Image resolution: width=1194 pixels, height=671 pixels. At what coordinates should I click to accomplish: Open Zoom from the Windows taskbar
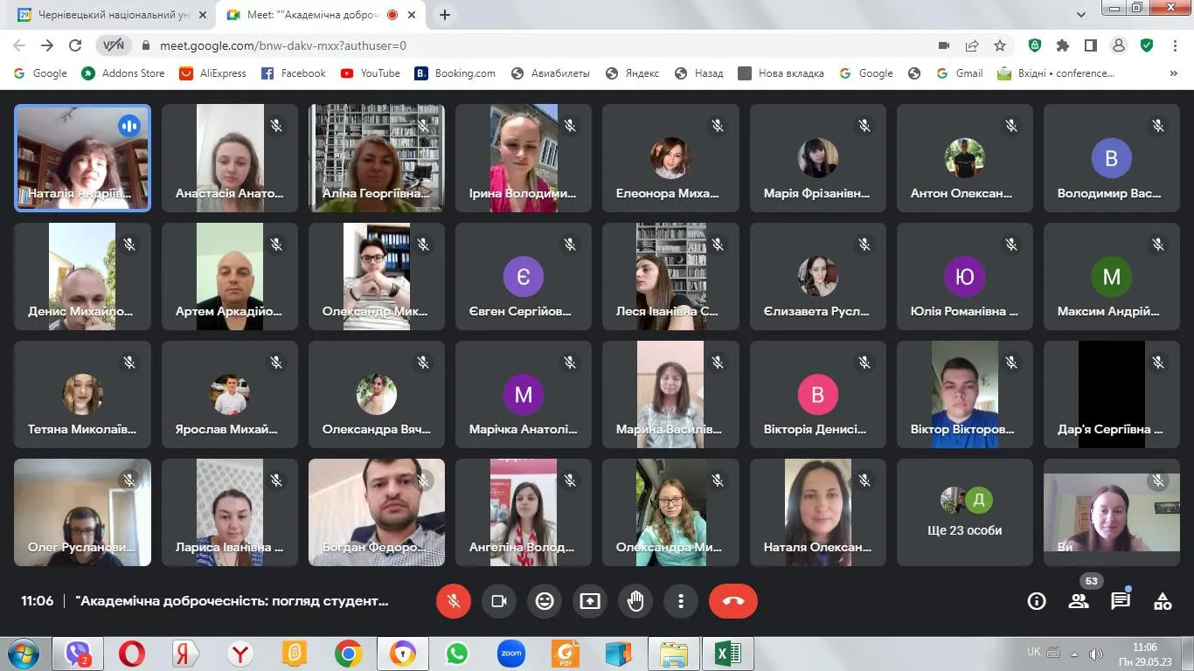click(511, 654)
